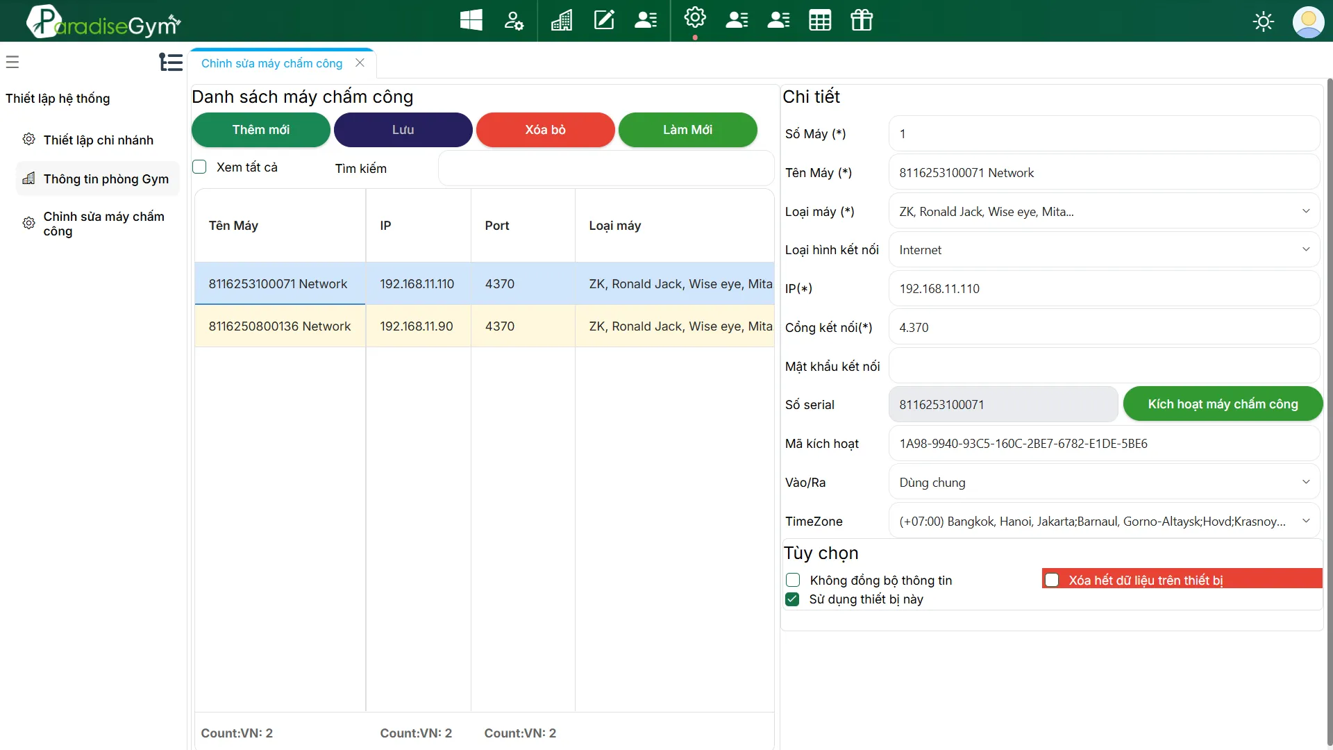Tick Xóa hết dữ liệu trên thiết bị
Screen dimensions: 1333x750
(x=1053, y=580)
